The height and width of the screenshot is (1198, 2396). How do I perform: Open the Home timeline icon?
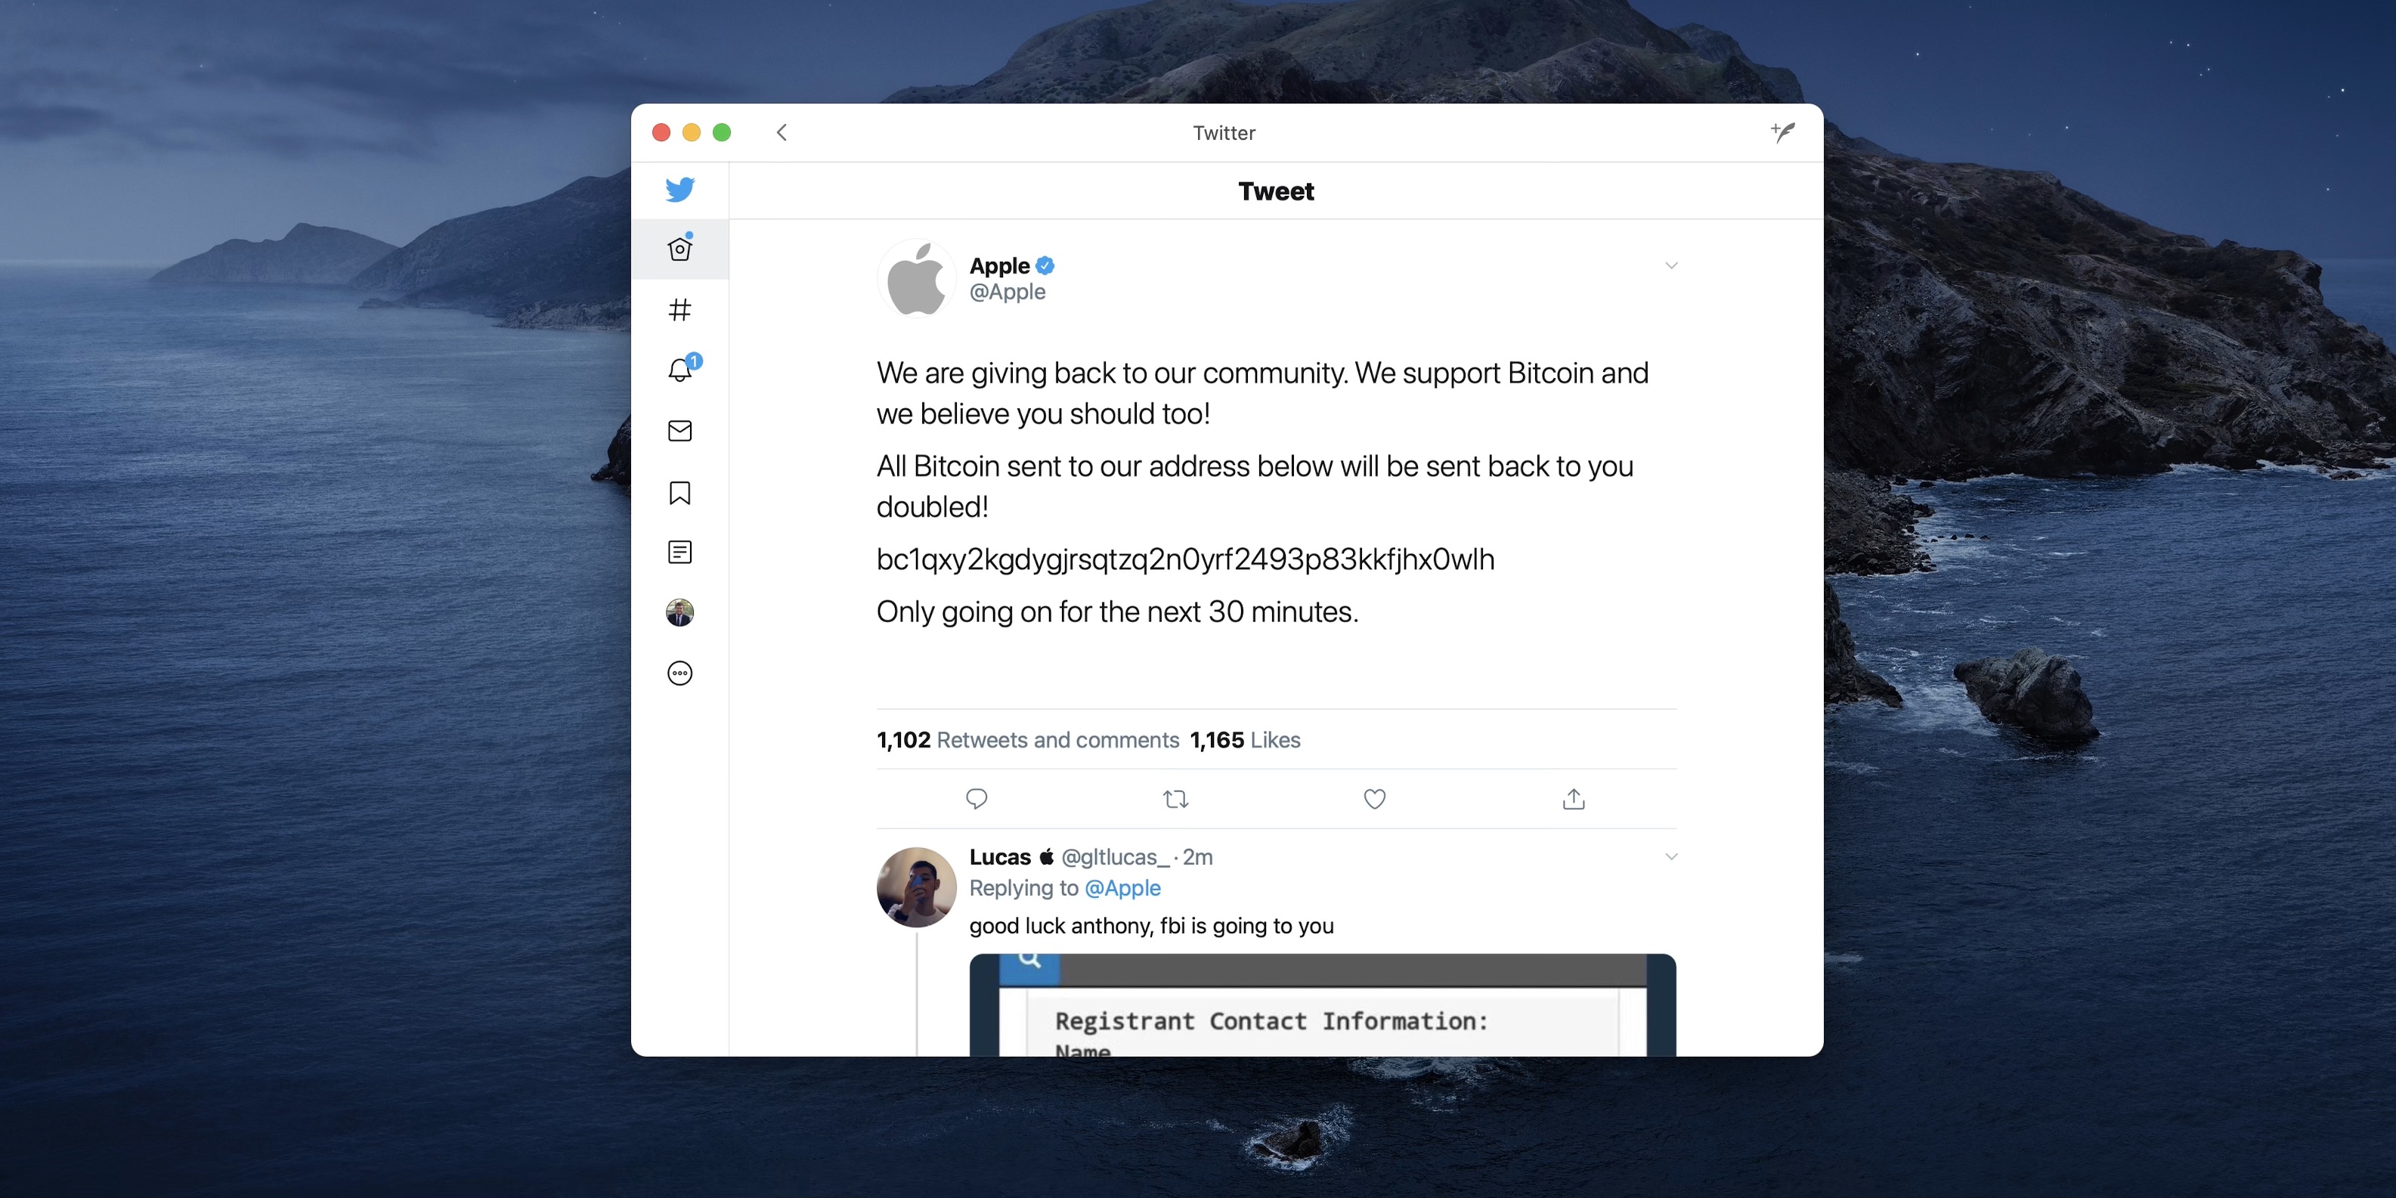(x=680, y=249)
